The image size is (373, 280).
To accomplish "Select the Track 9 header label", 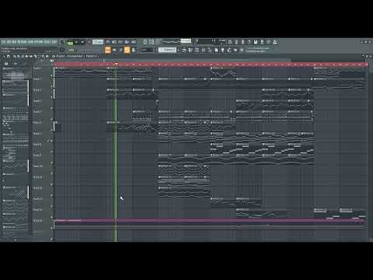I will point(37,156).
